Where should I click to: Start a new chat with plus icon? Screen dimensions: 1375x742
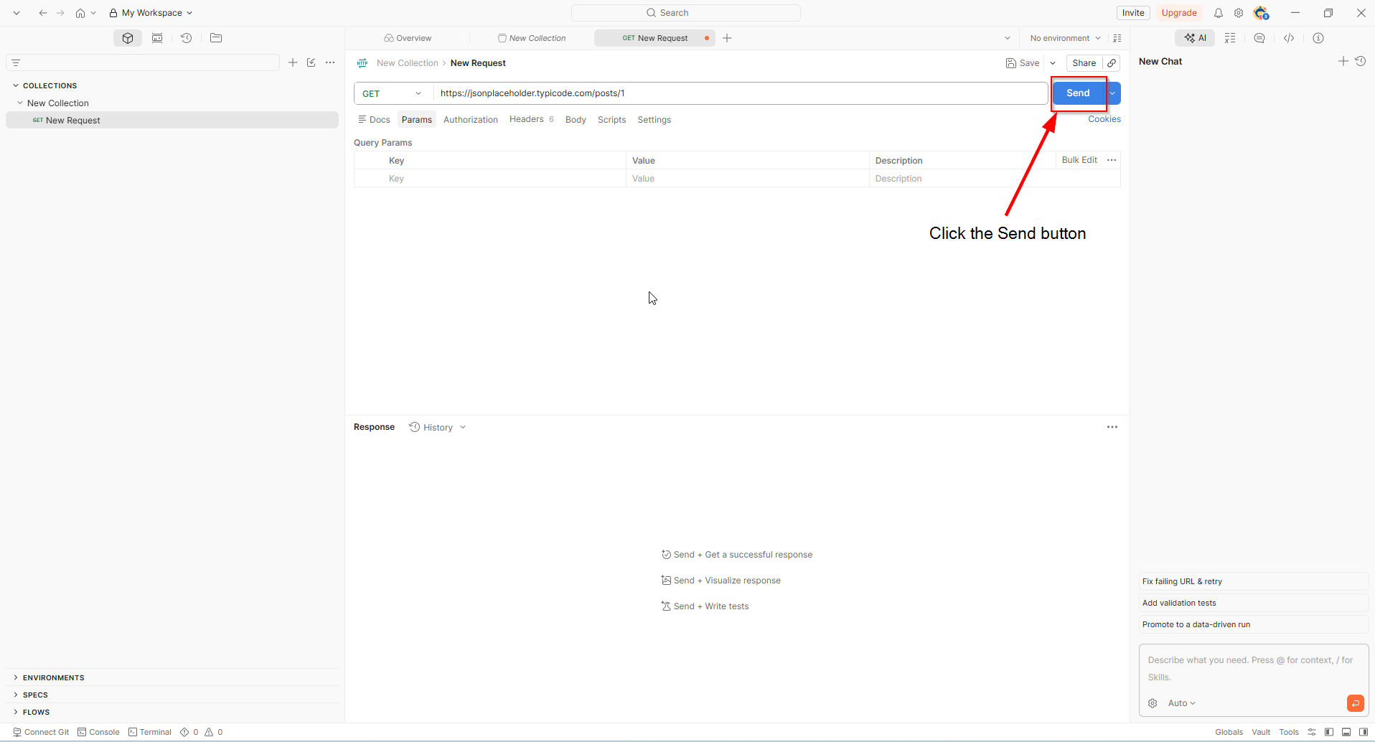point(1343,62)
